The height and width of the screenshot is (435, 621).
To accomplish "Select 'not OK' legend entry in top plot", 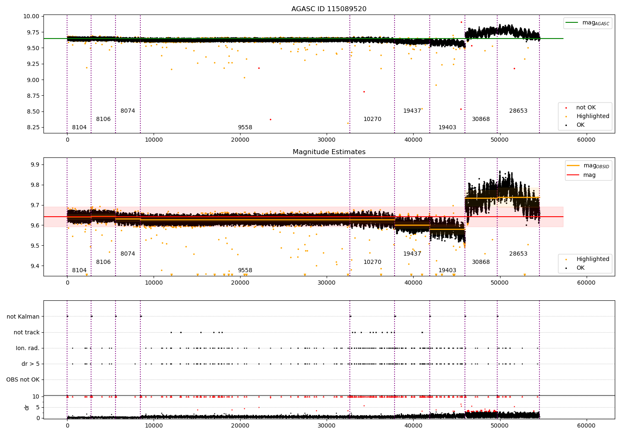I will point(586,108).
